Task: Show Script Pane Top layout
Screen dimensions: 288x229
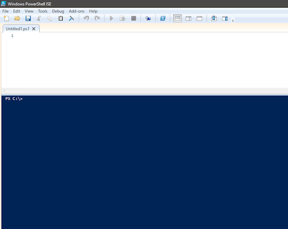Action: coord(177,19)
